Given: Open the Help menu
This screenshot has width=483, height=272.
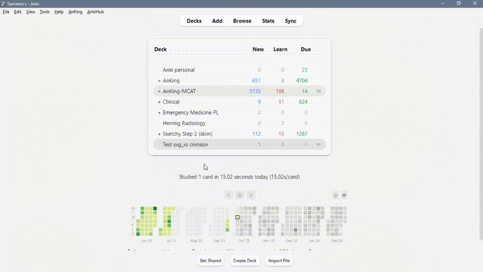Looking at the screenshot, I should point(59,12).
